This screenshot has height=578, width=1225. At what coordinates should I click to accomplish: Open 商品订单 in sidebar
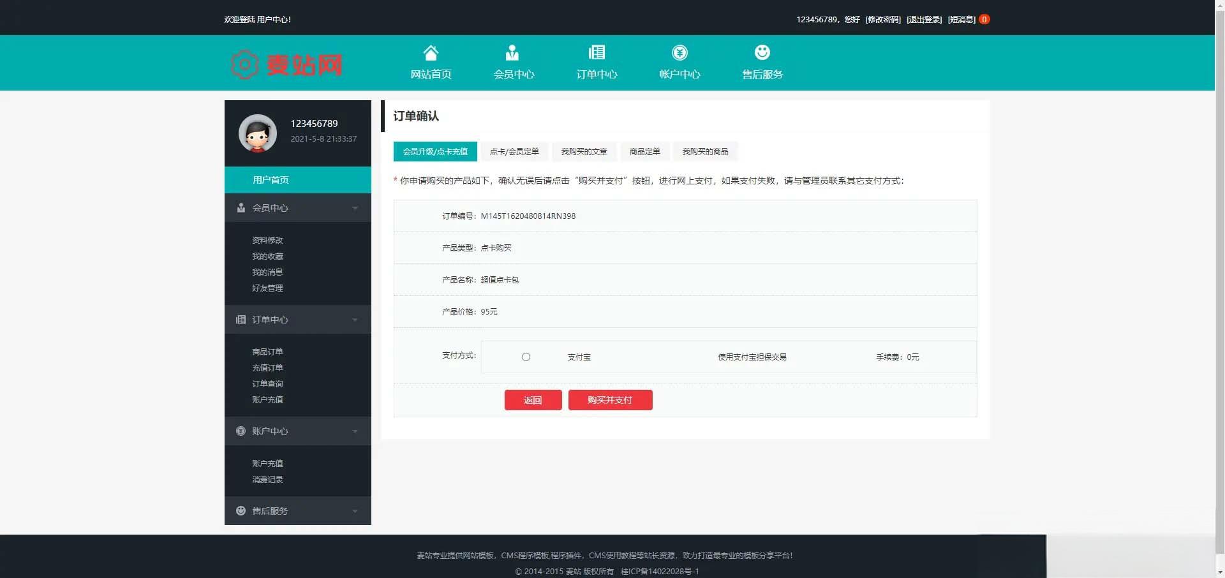[267, 352]
